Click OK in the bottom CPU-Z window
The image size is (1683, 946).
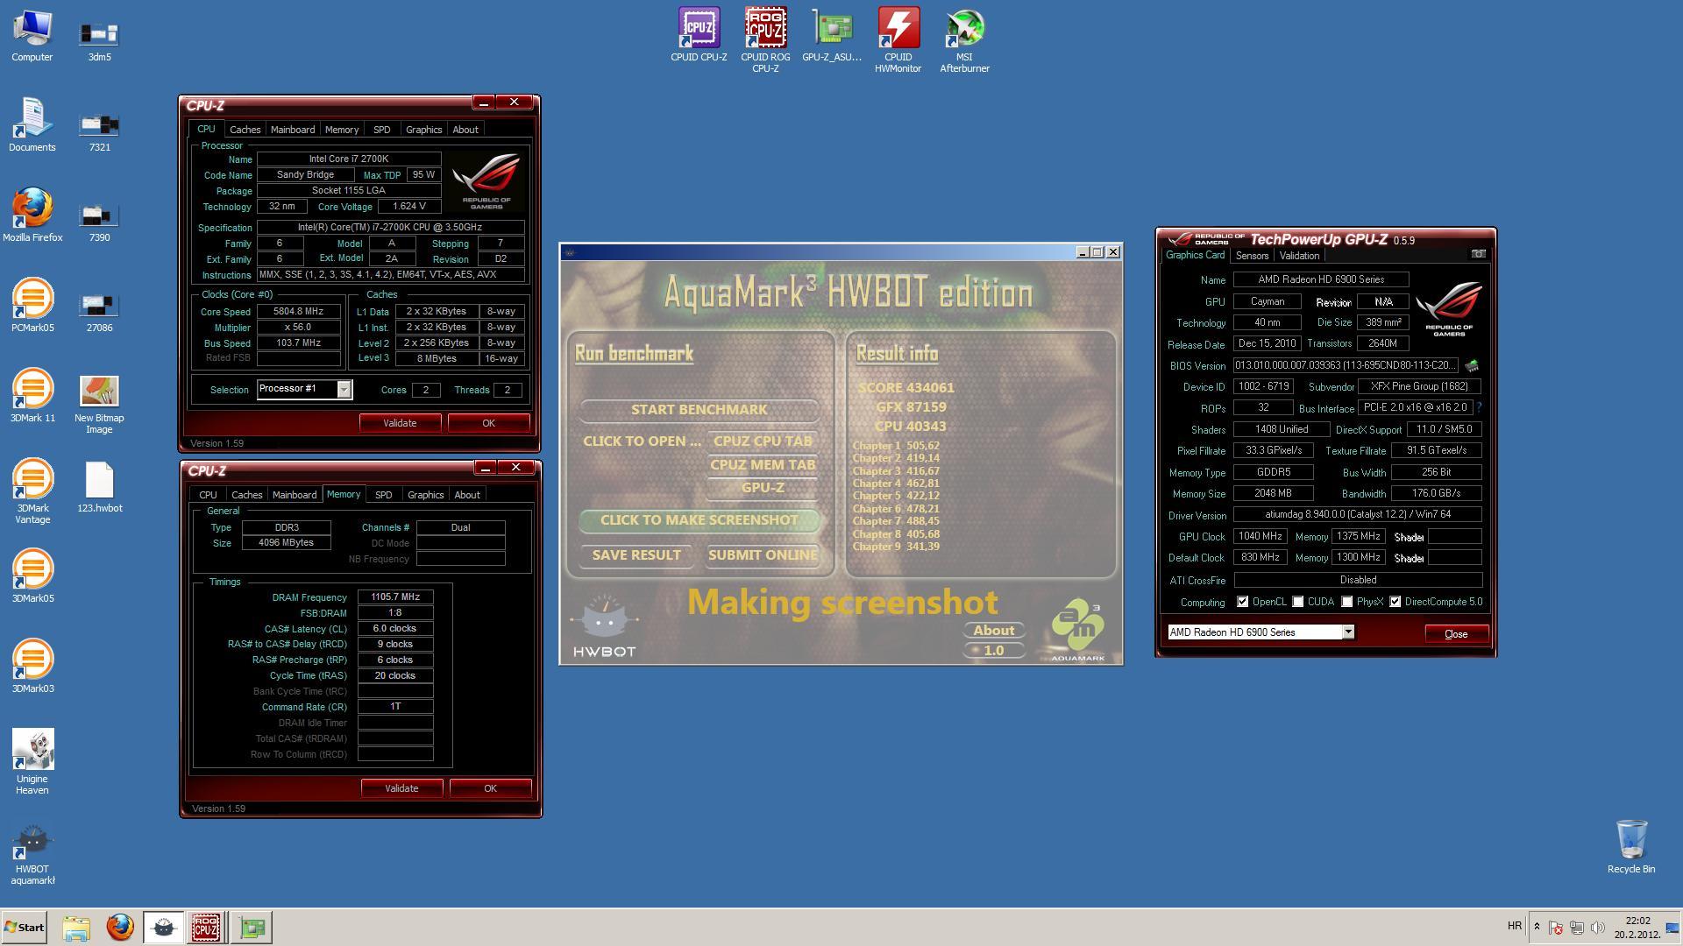[x=490, y=788]
